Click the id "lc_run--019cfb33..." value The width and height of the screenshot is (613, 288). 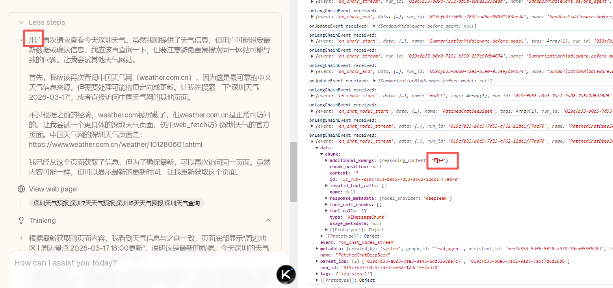[x=399, y=179]
